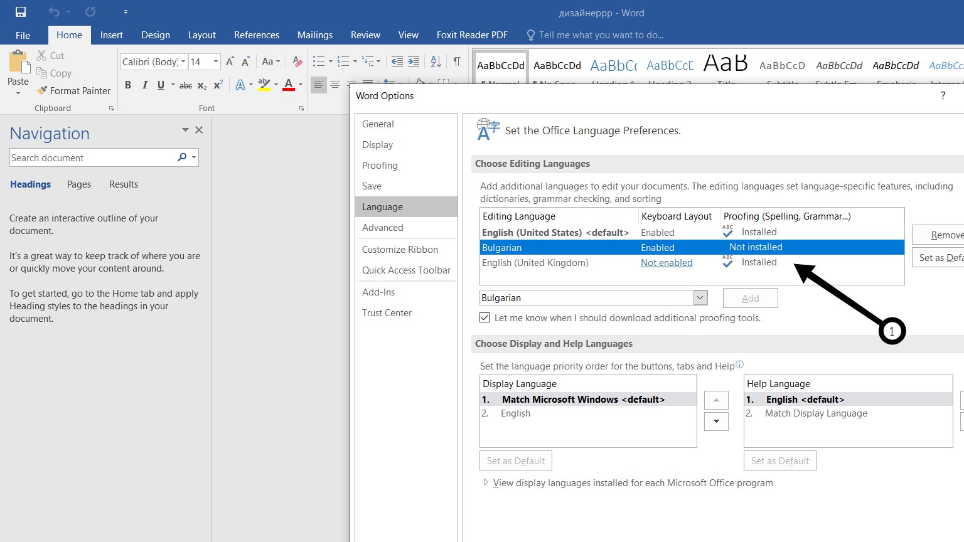Open the Change Case dropdown

click(x=271, y=61)
